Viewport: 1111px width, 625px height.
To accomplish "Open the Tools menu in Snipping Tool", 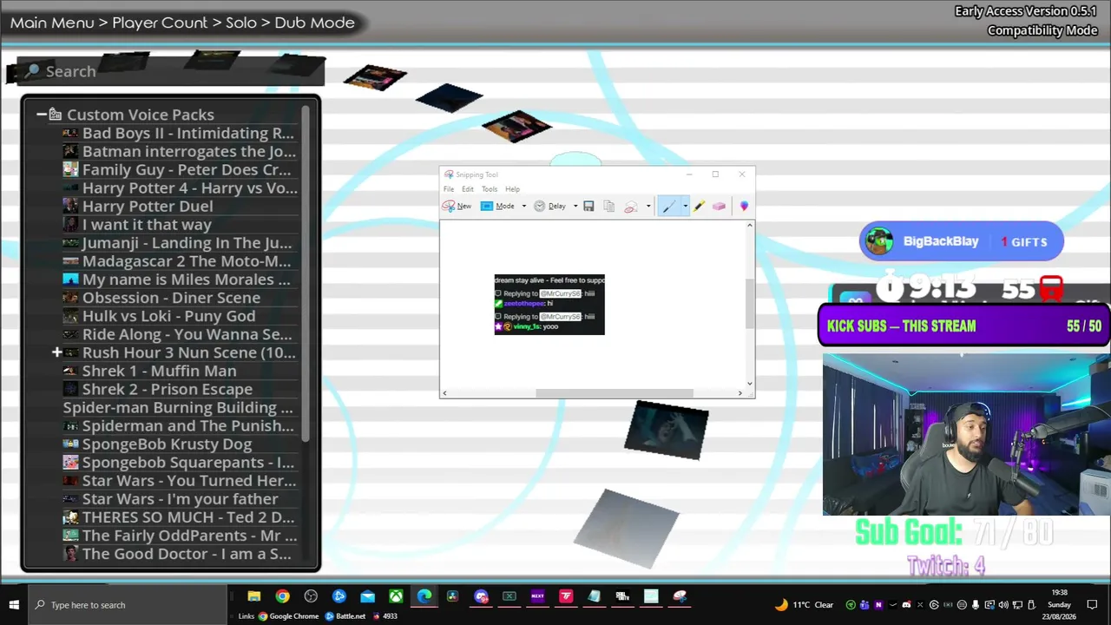I will (x=490, y=189).
